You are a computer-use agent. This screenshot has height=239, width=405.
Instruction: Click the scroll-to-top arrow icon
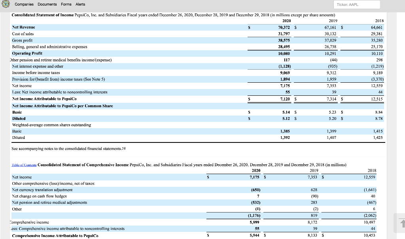coord(402,223)
